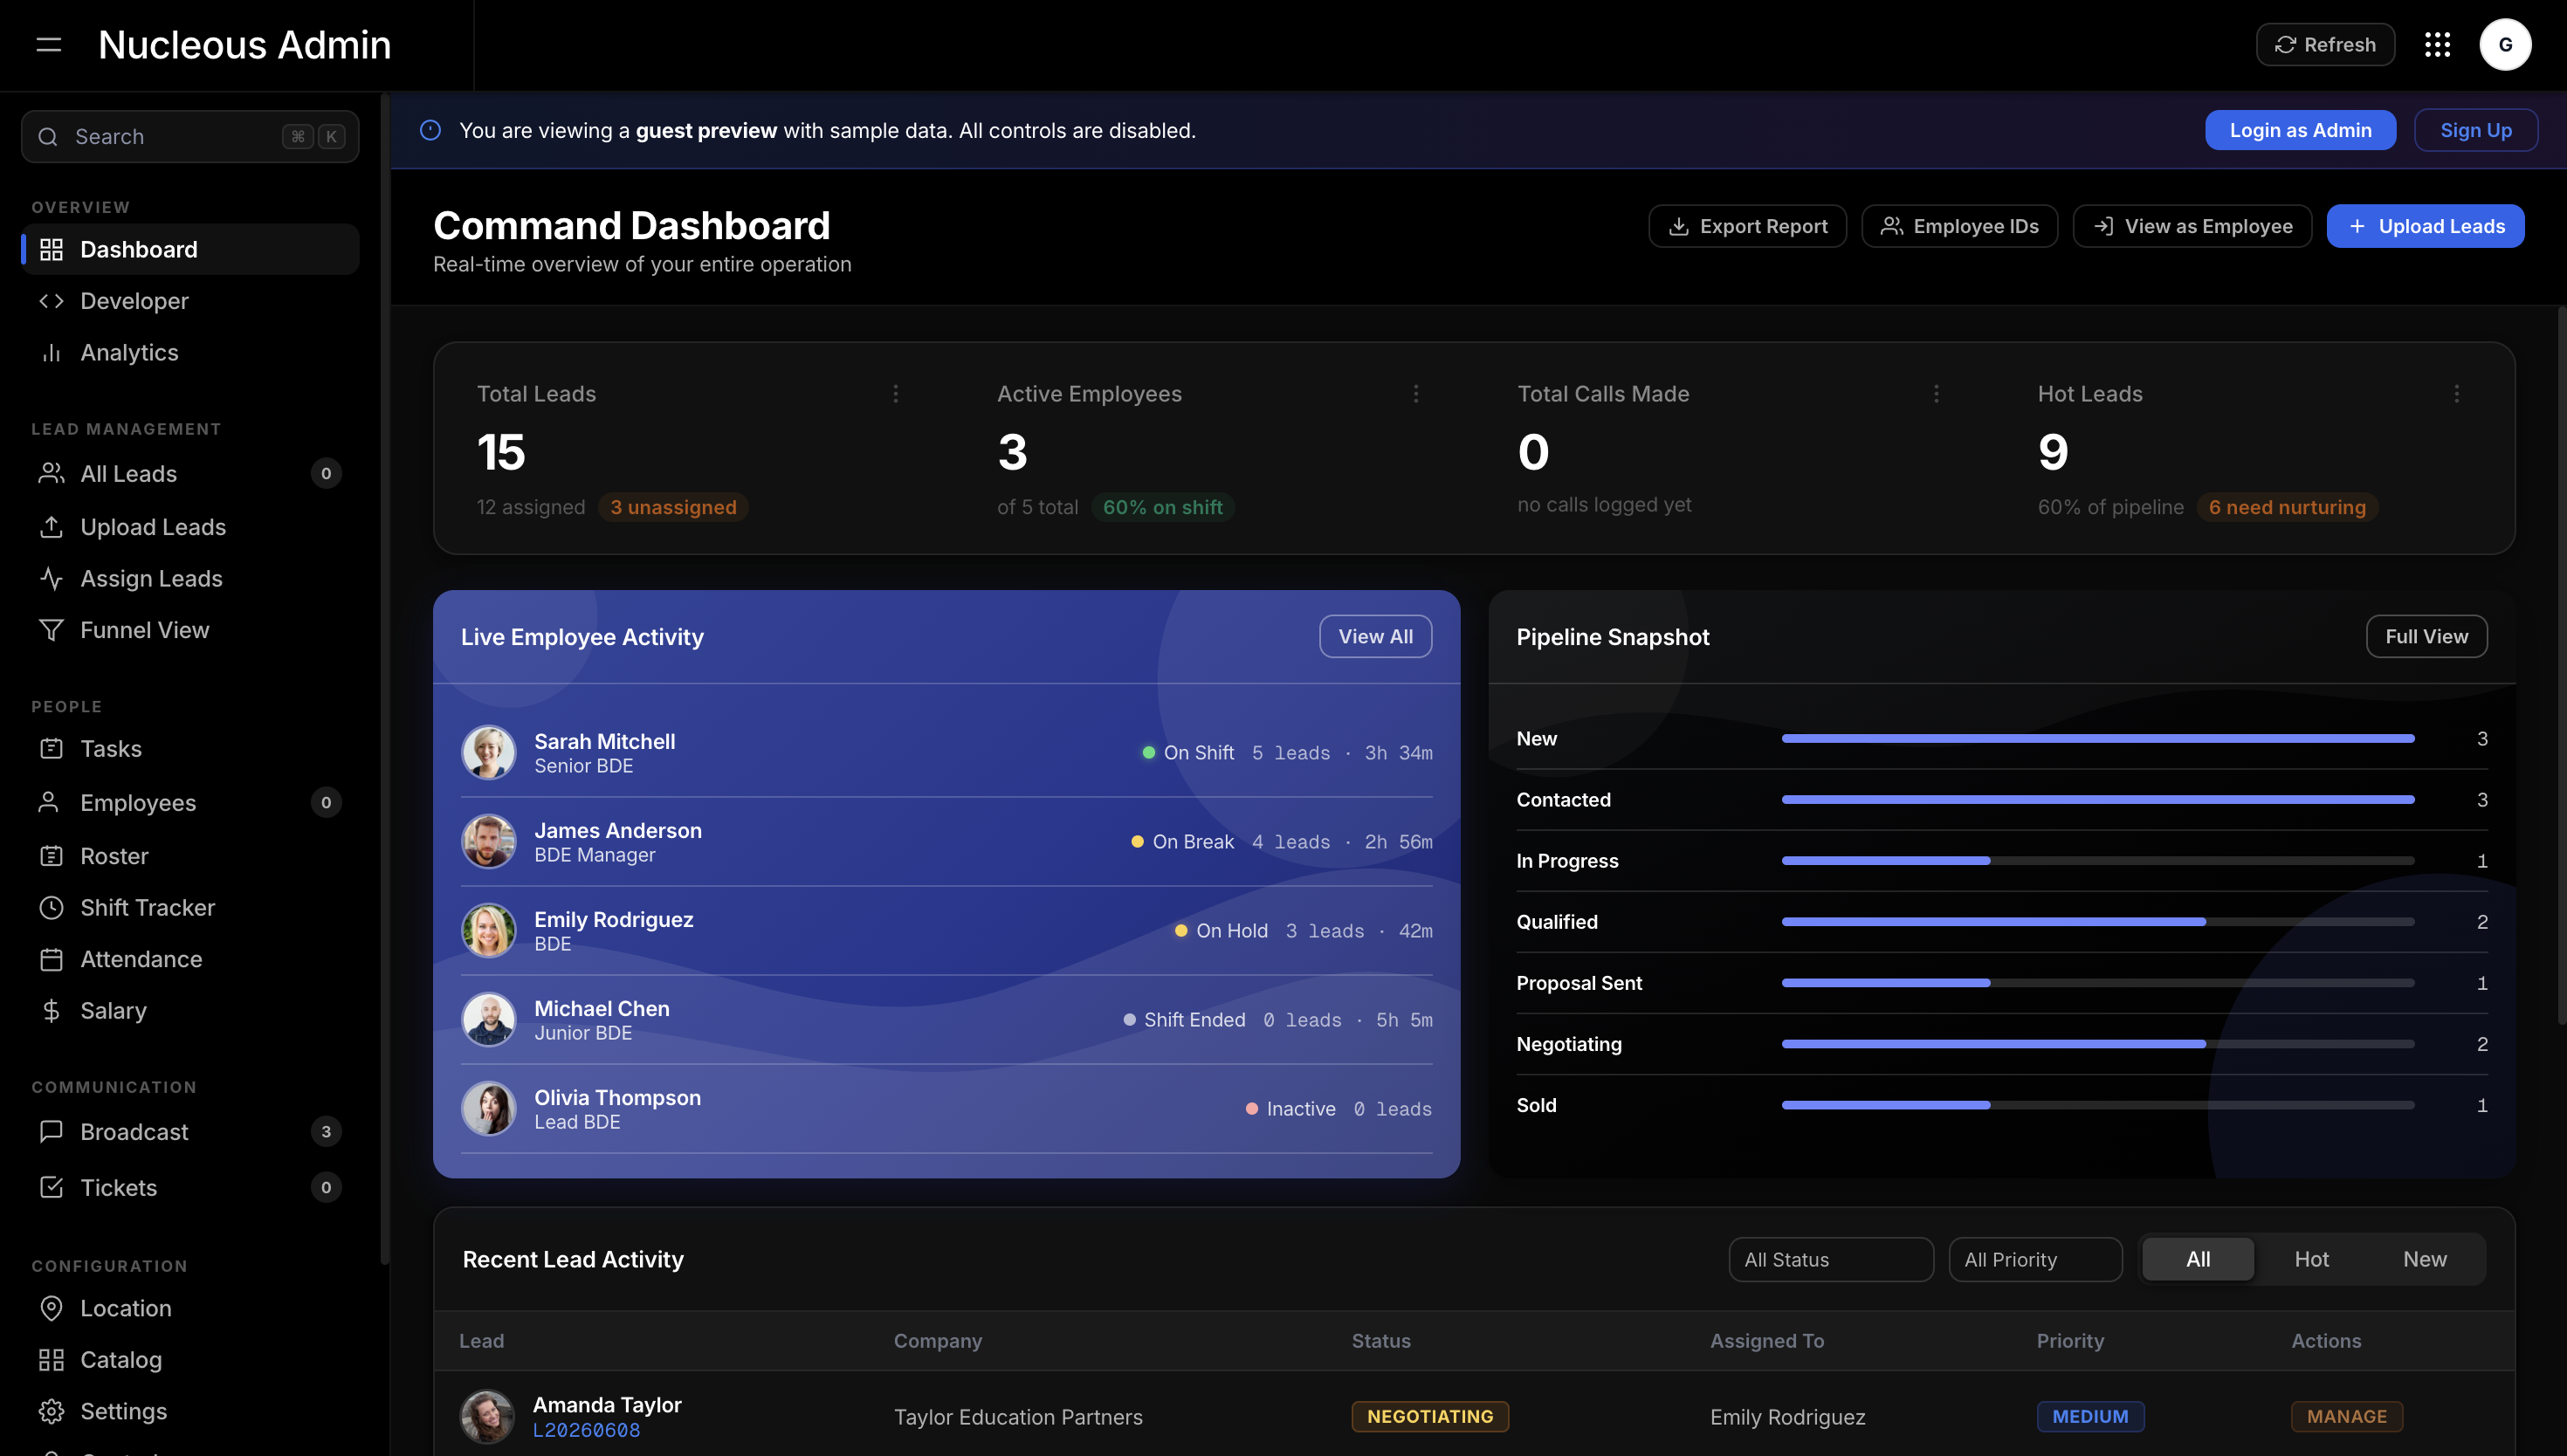Screen dimensions: 2567x1456
Task: Click the Broadcast chat bubble icon
Action: (51, 1132)
